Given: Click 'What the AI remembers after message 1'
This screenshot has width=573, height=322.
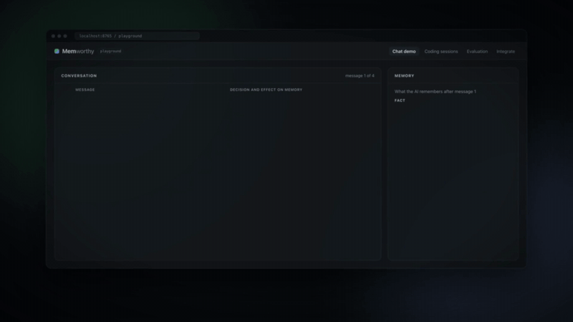Looking at the screenshot, I should (x=435, y=92).
